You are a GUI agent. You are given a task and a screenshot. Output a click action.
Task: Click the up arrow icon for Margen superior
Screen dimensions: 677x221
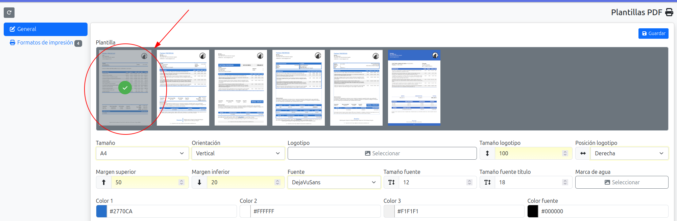point(104,182)
